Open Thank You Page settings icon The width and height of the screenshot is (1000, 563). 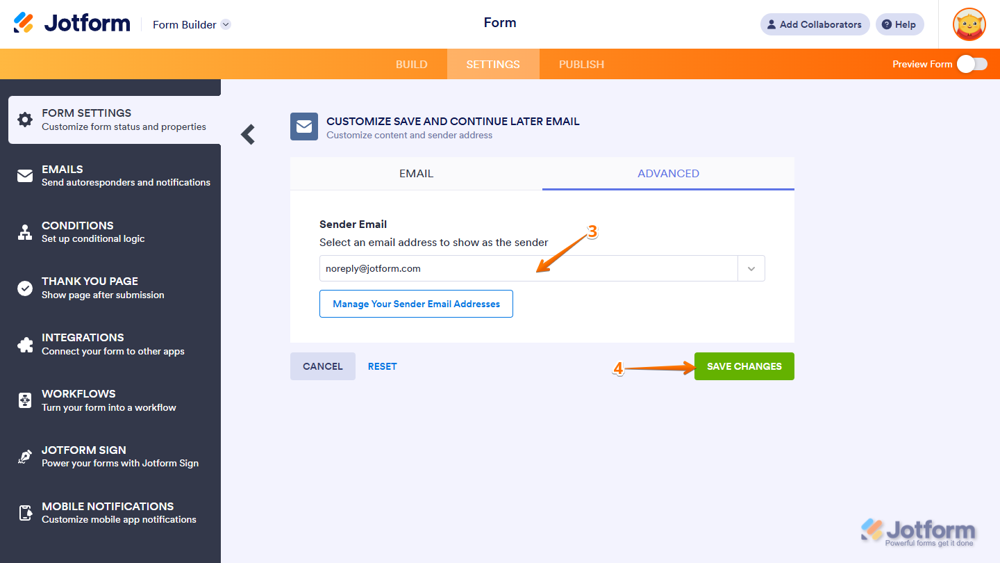pyautogui.click(x=25, y=287)
